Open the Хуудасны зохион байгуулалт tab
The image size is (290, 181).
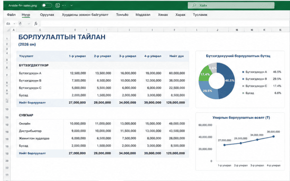pos(85,14)
